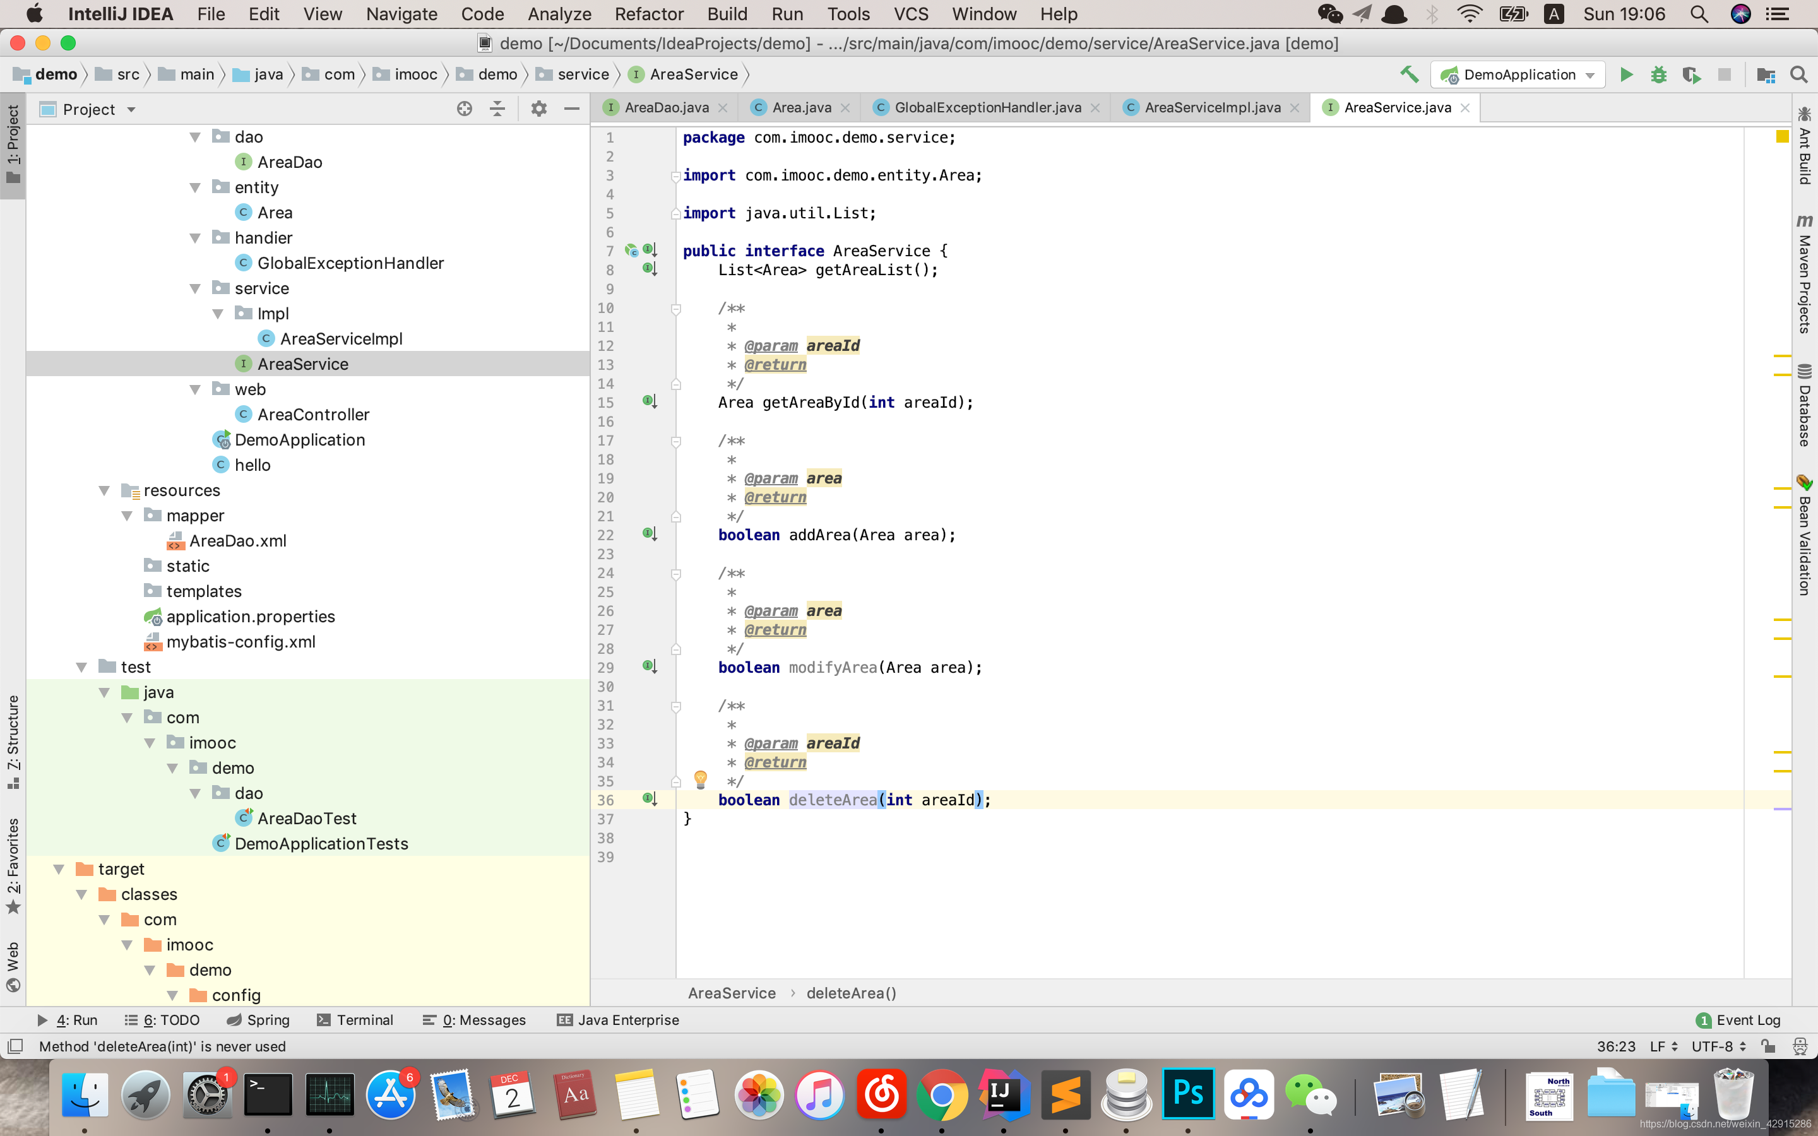
Task: Toggle the 2: Favorites tool window stripe
Action: point(13,867)
